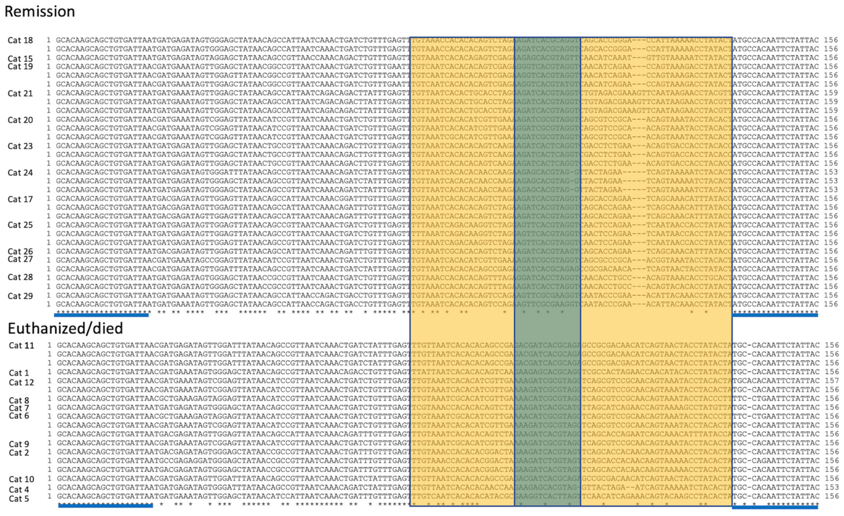844x516 pixels.
Task: Click the Remission heading
Action: pyautogui.click(x=40, y=12)
